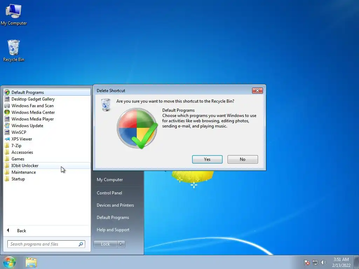Click the Startup folder icon
Image resolution: width=359 pixels, height=269 pixels.
[7, 179]
